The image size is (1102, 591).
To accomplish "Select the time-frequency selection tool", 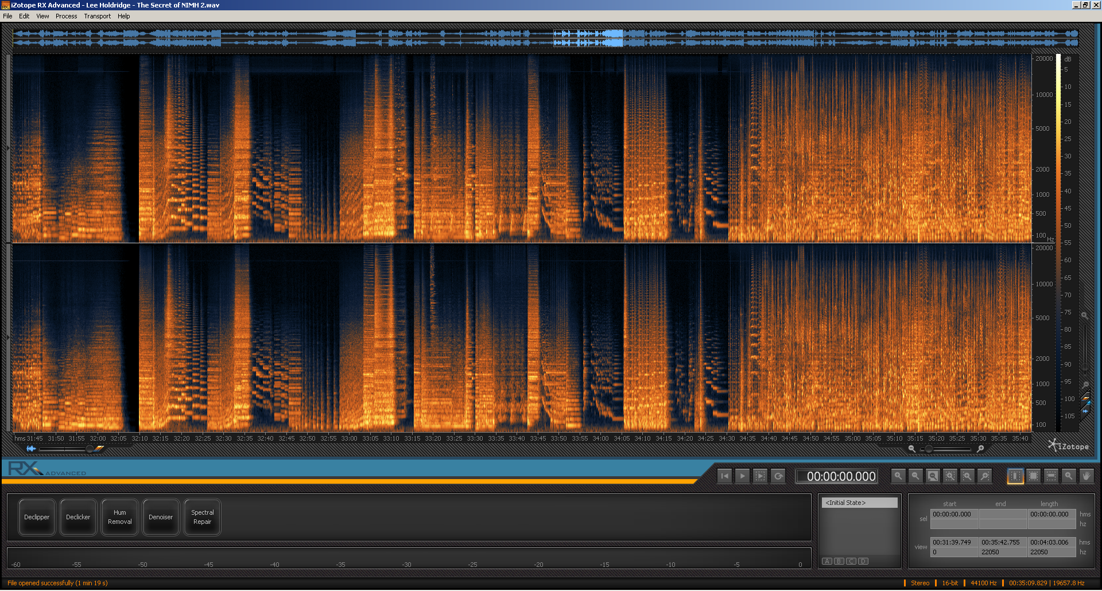I will [1033, 476].
